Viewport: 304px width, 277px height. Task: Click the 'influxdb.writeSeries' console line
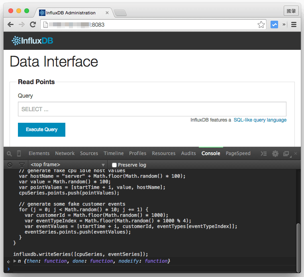coord(80,254)
